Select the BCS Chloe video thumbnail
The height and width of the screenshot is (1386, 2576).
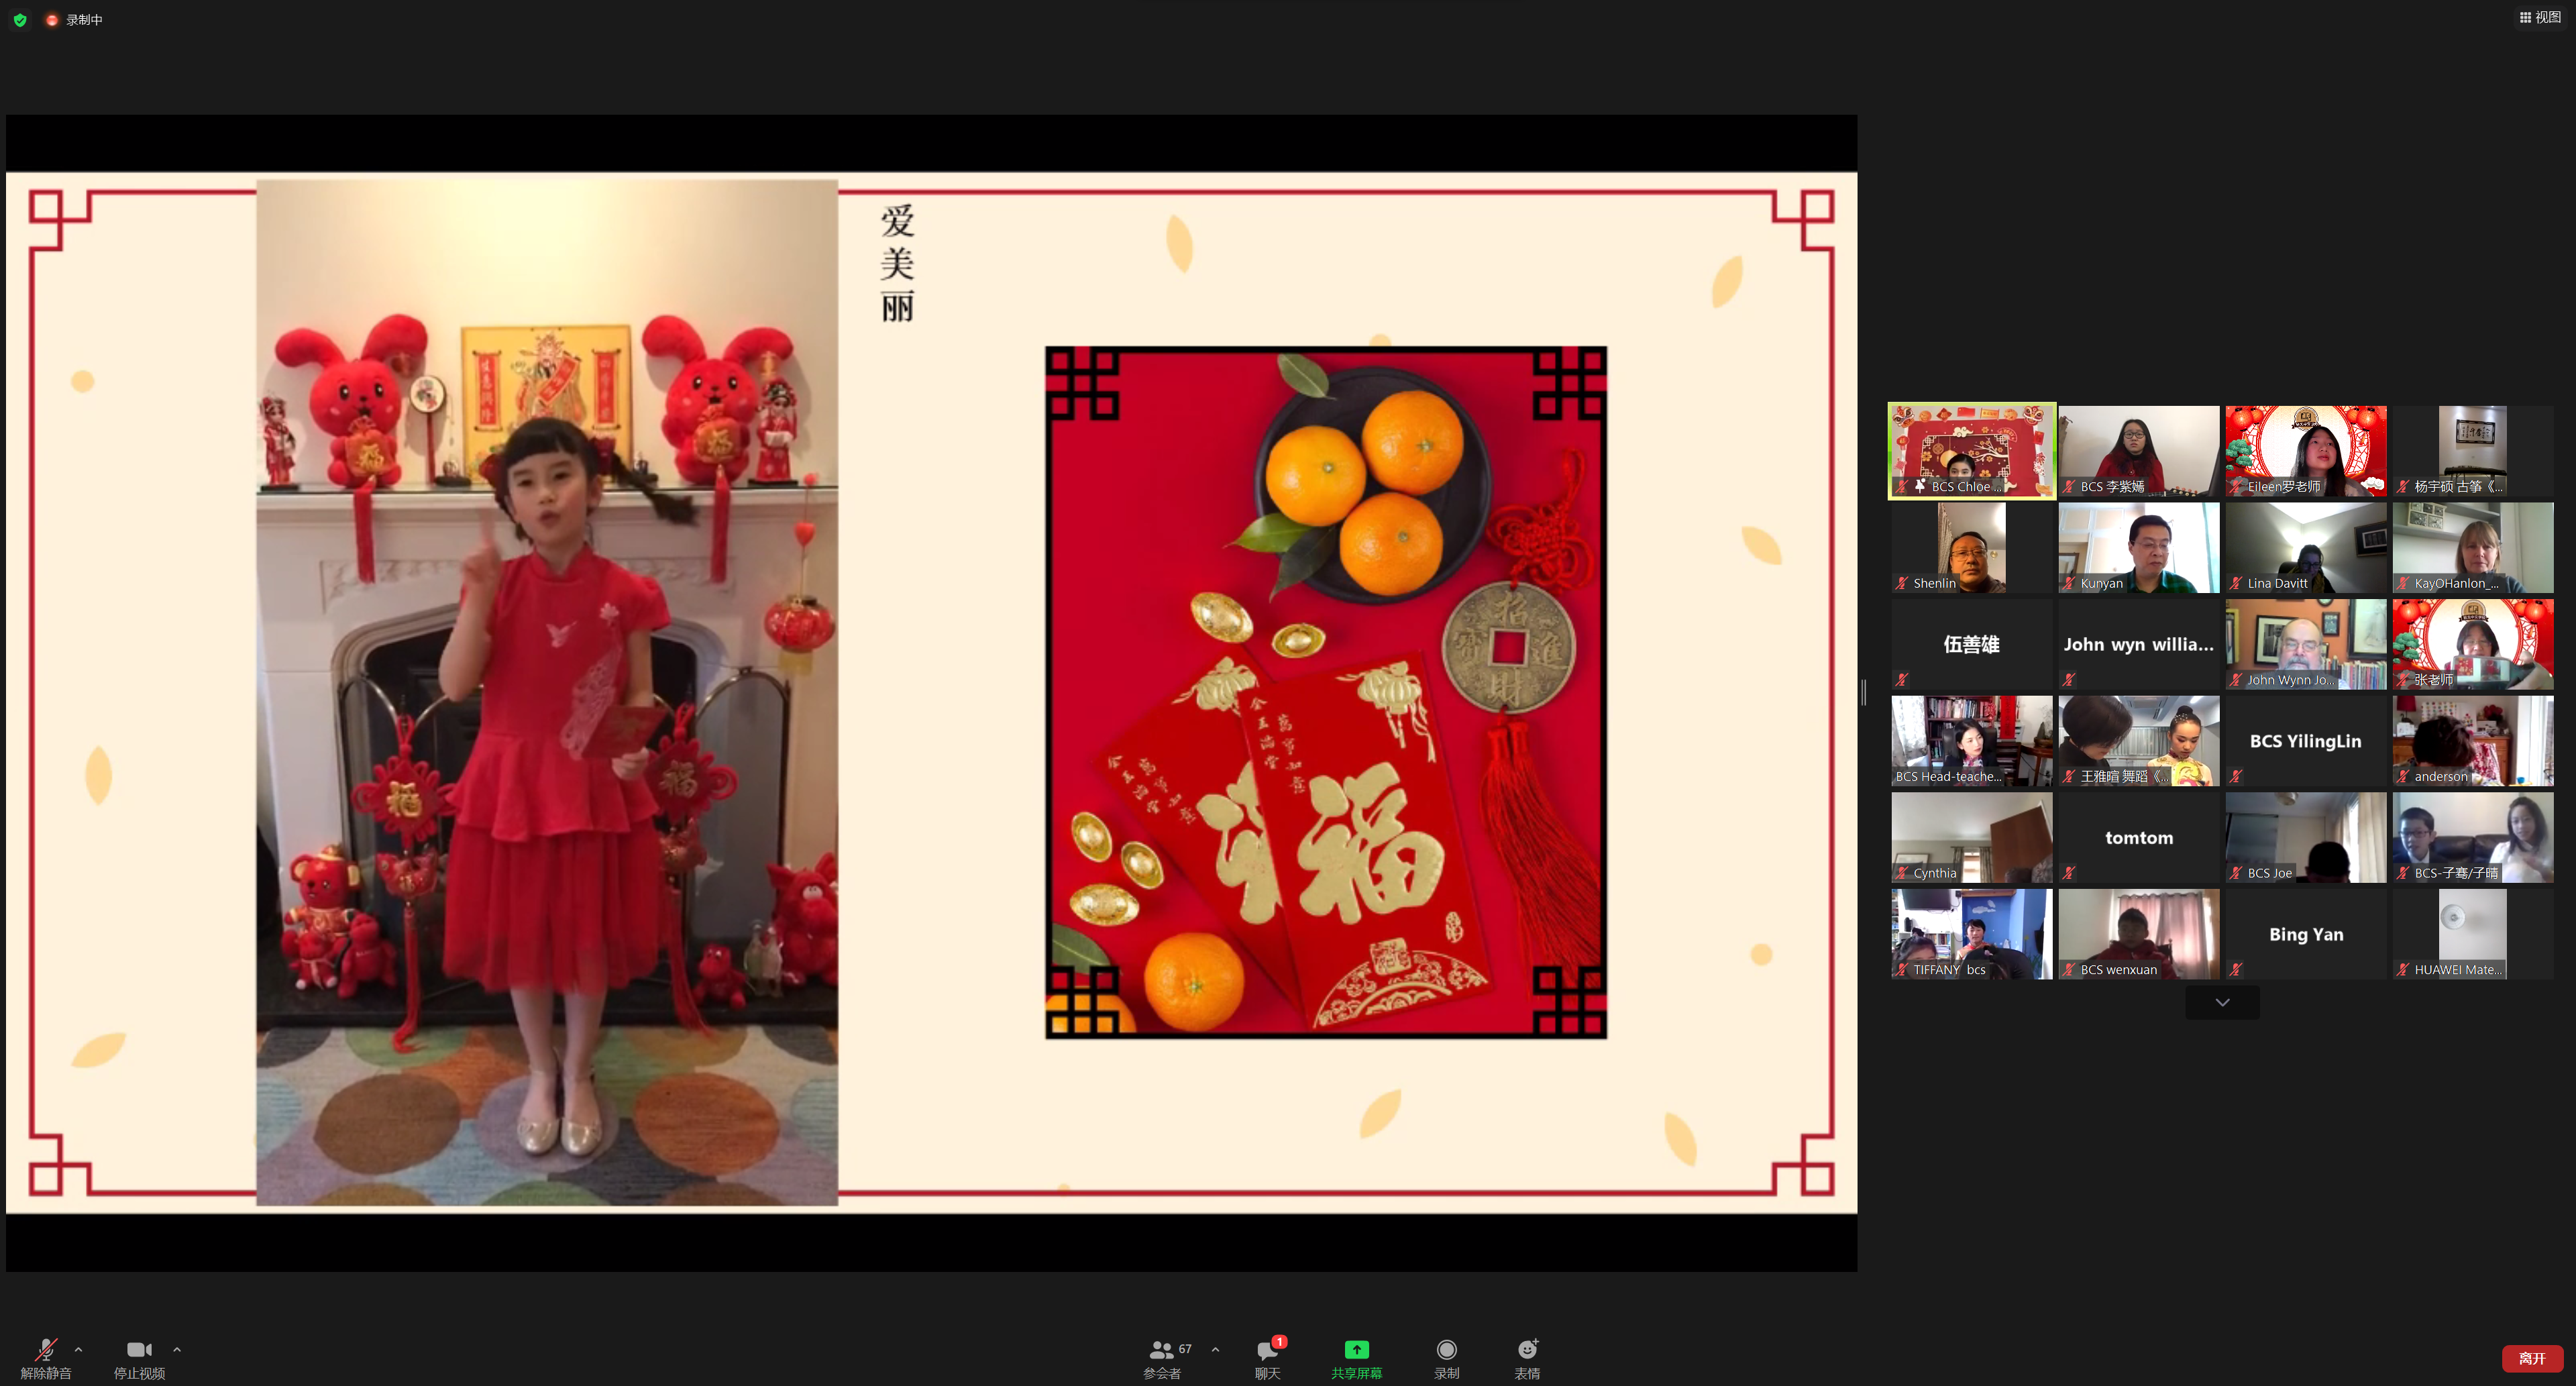click(1971, 450)
